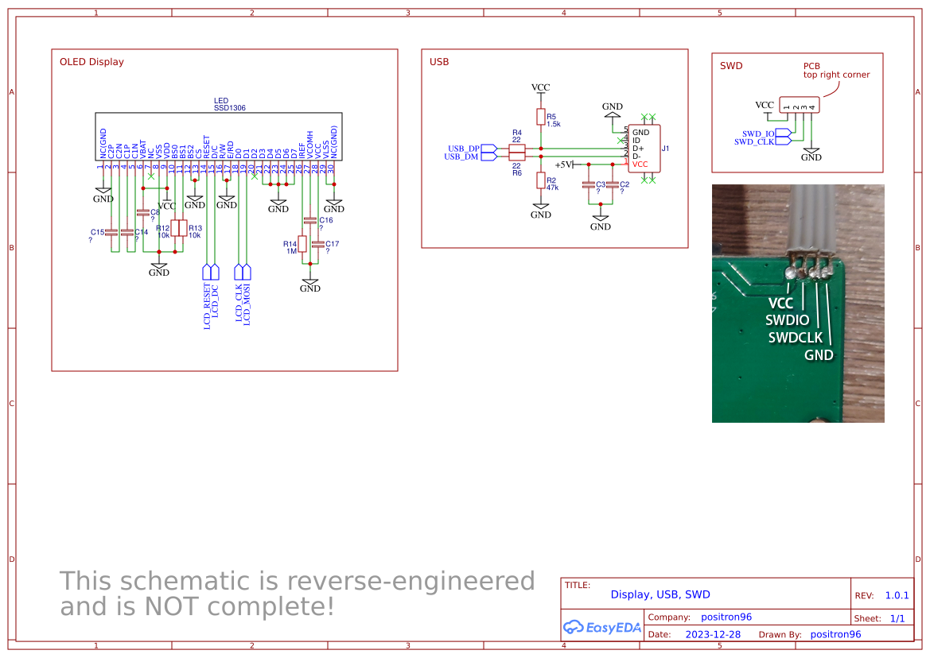The height and width of the screenshot is (658, 930).
Task: Click the J1 USB connector symbol
Action: (644, 147)
